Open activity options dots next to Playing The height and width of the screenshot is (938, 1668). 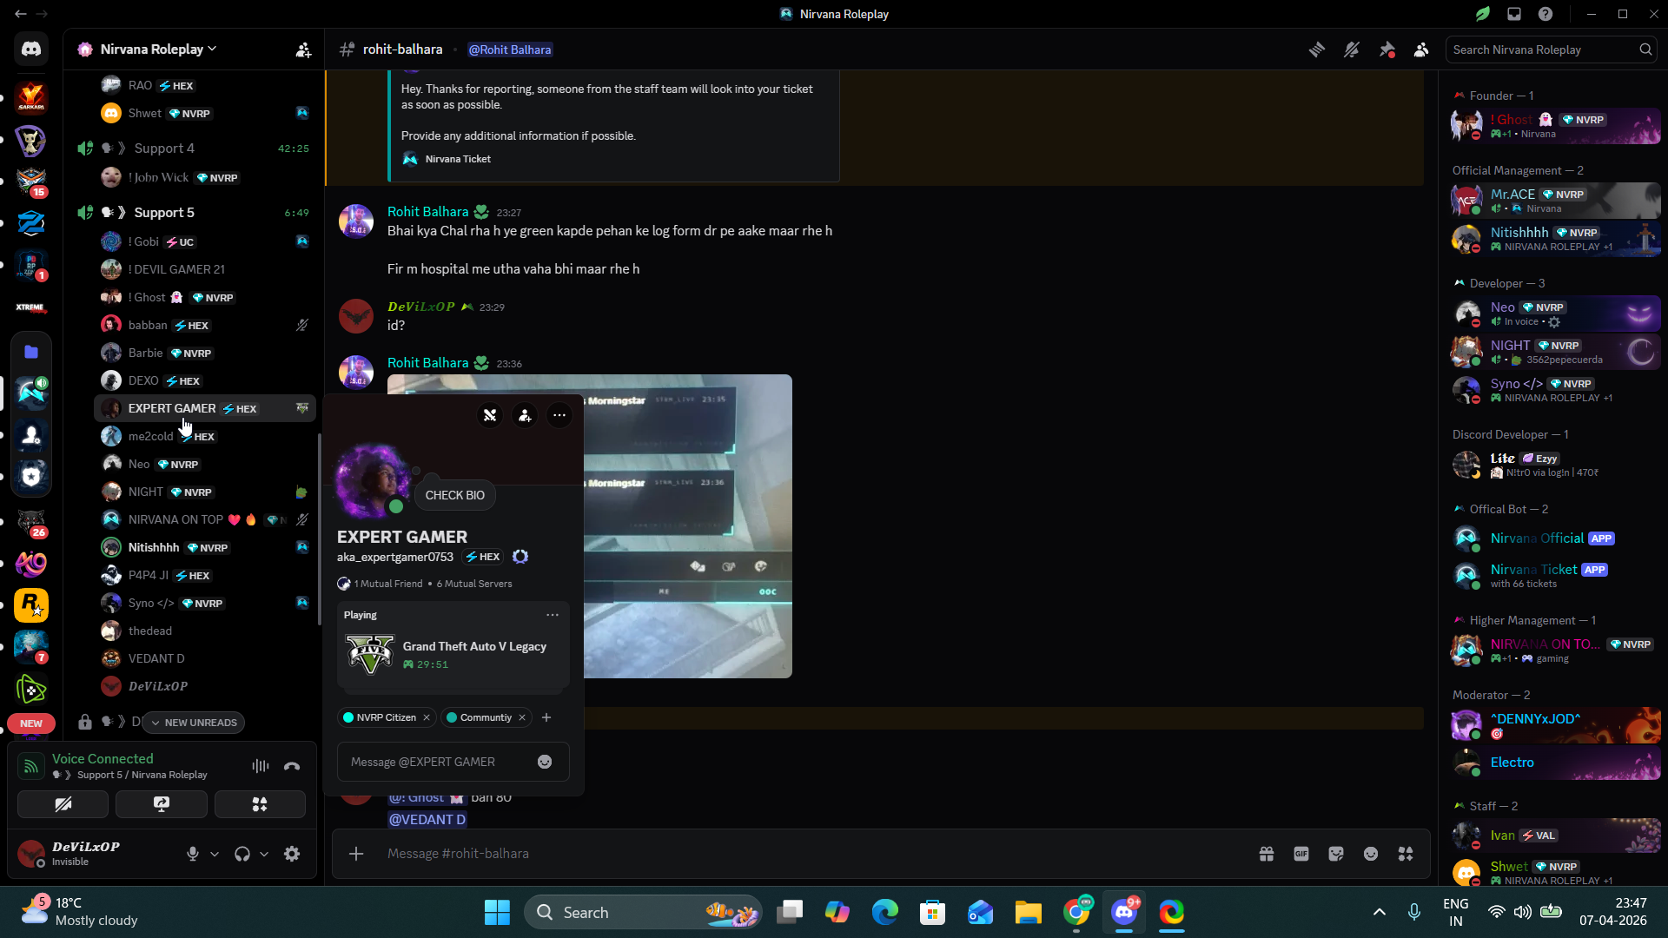point(553,615)
